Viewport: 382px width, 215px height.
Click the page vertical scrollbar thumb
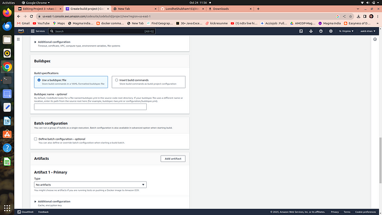coord(380,160)
